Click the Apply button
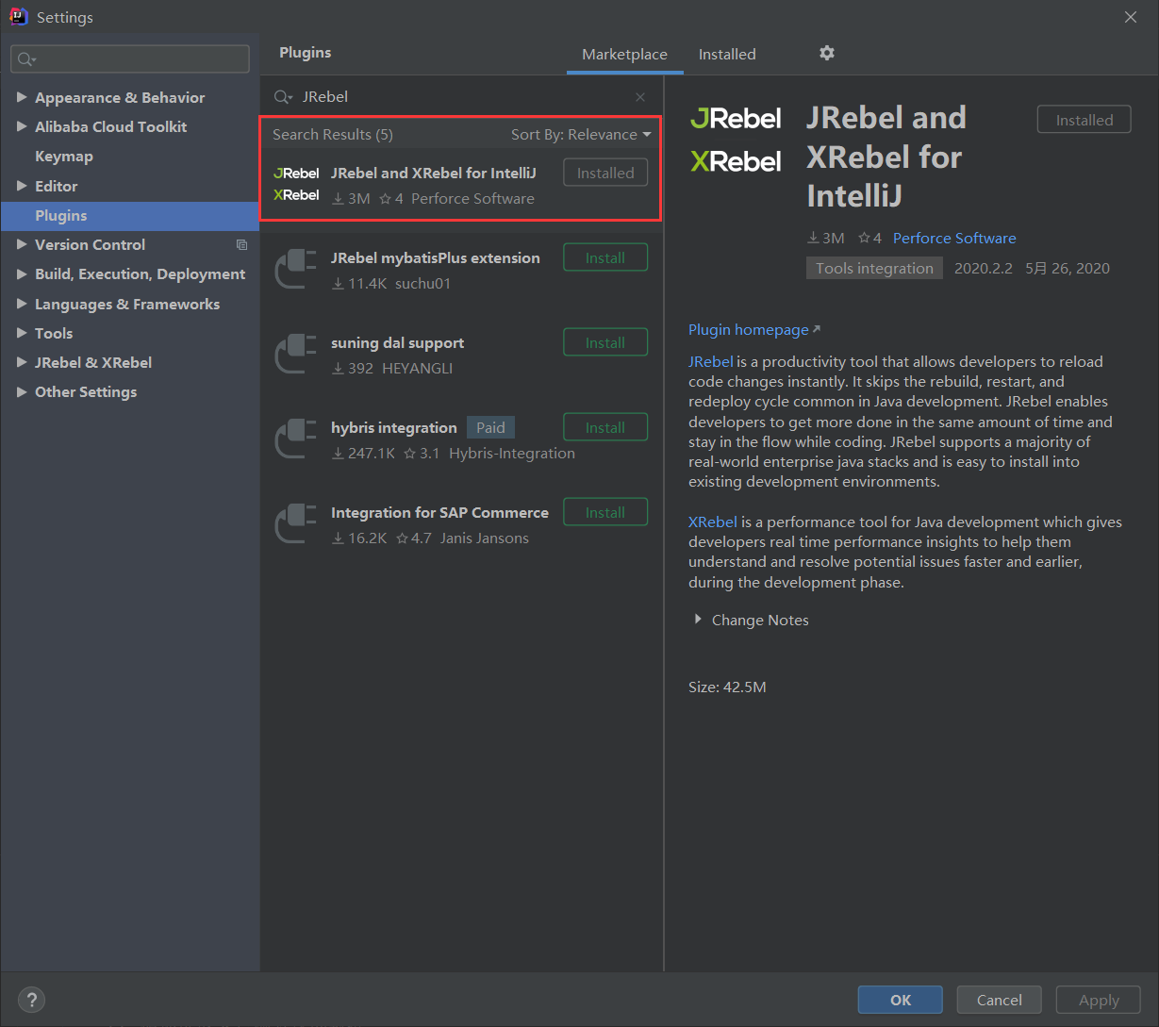Image resolution: width=1159 pixels, height=1027 pixels. [x=1099, y=1000]
